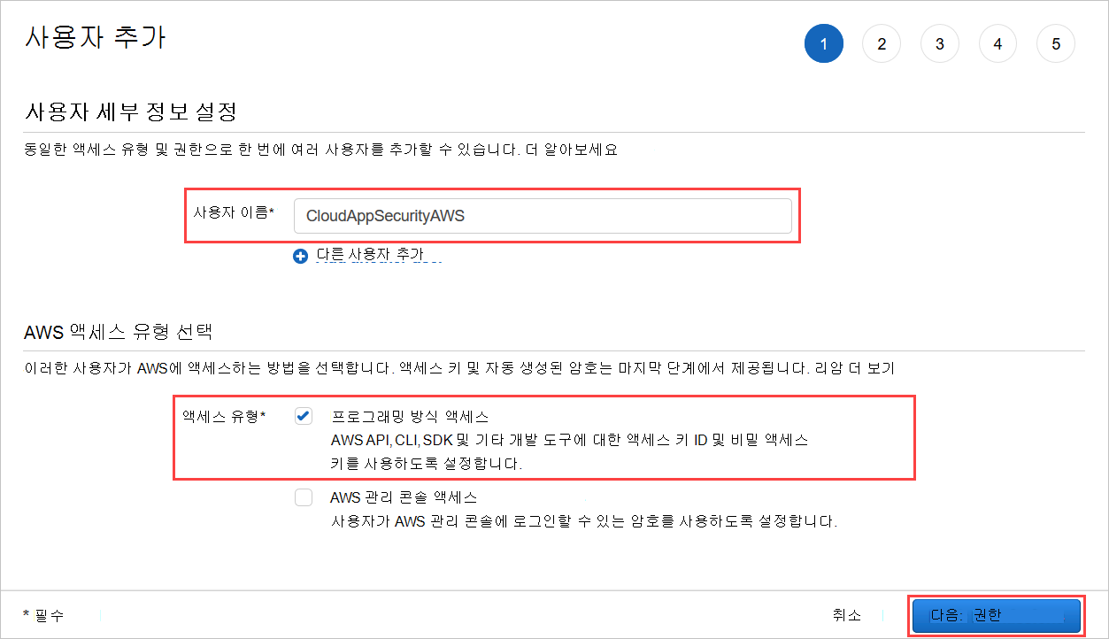Select the AWS management console access option

click(x=304, y=497)
